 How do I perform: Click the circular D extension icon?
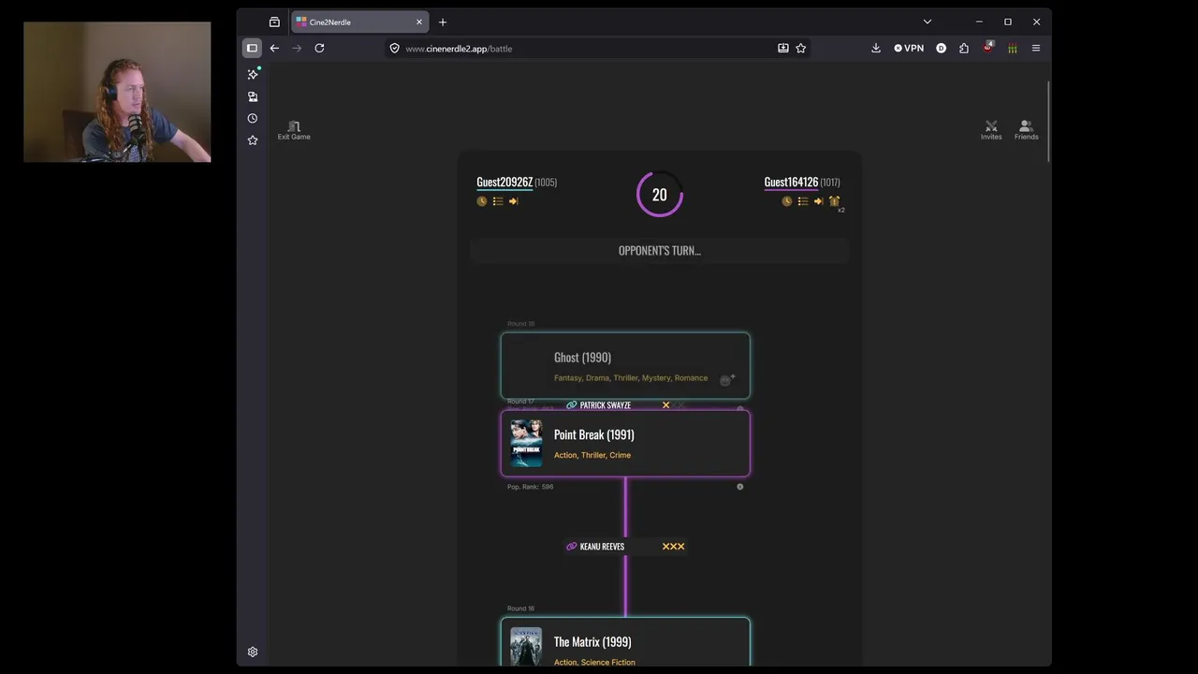point(942,48)
